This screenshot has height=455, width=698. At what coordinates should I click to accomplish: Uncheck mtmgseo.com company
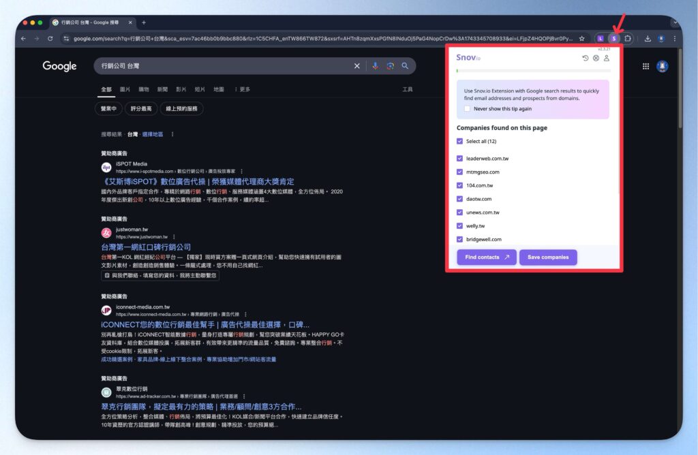460,172
